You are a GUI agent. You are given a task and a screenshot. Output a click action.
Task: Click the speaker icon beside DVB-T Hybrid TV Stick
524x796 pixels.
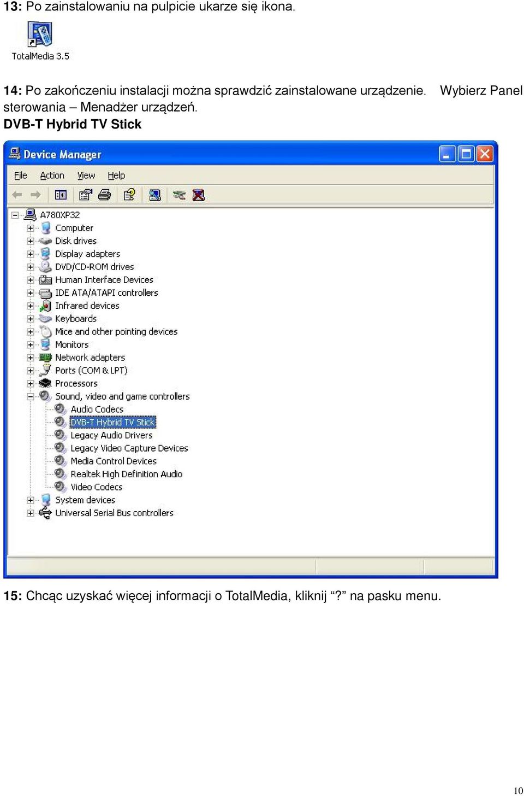pyautogui.click(x=61, y=422)
